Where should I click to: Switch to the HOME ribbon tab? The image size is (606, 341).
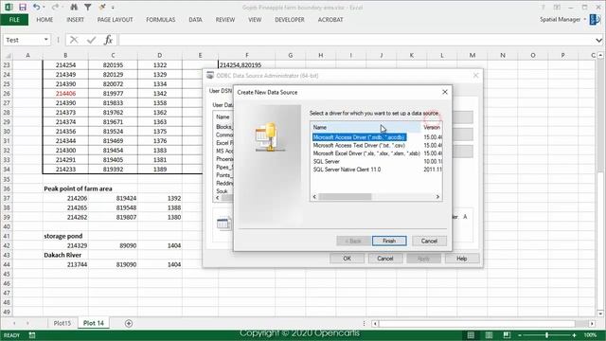tap(45, 19)
